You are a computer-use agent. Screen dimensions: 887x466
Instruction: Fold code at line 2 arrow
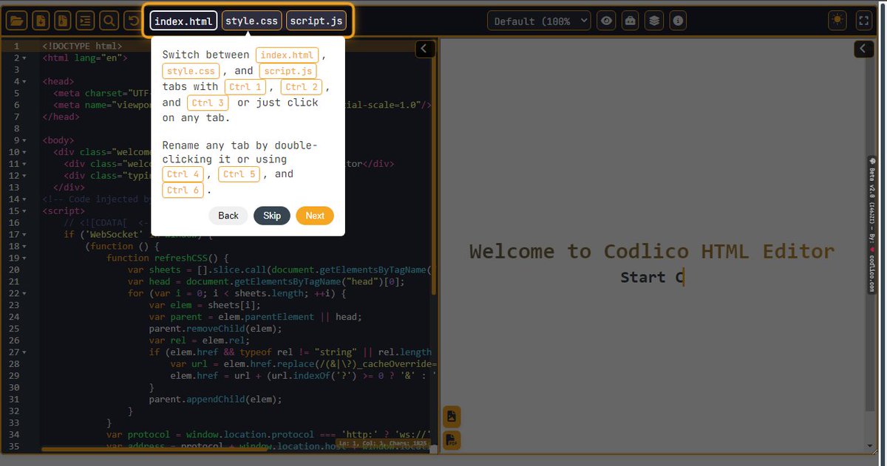point(25,58)
